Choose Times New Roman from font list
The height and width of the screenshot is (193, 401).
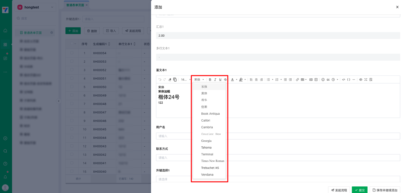[212, 161]
